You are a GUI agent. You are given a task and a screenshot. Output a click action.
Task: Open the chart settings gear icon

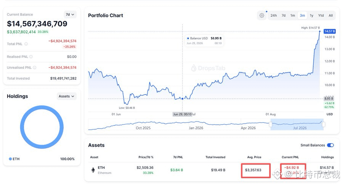pos(261,16)
